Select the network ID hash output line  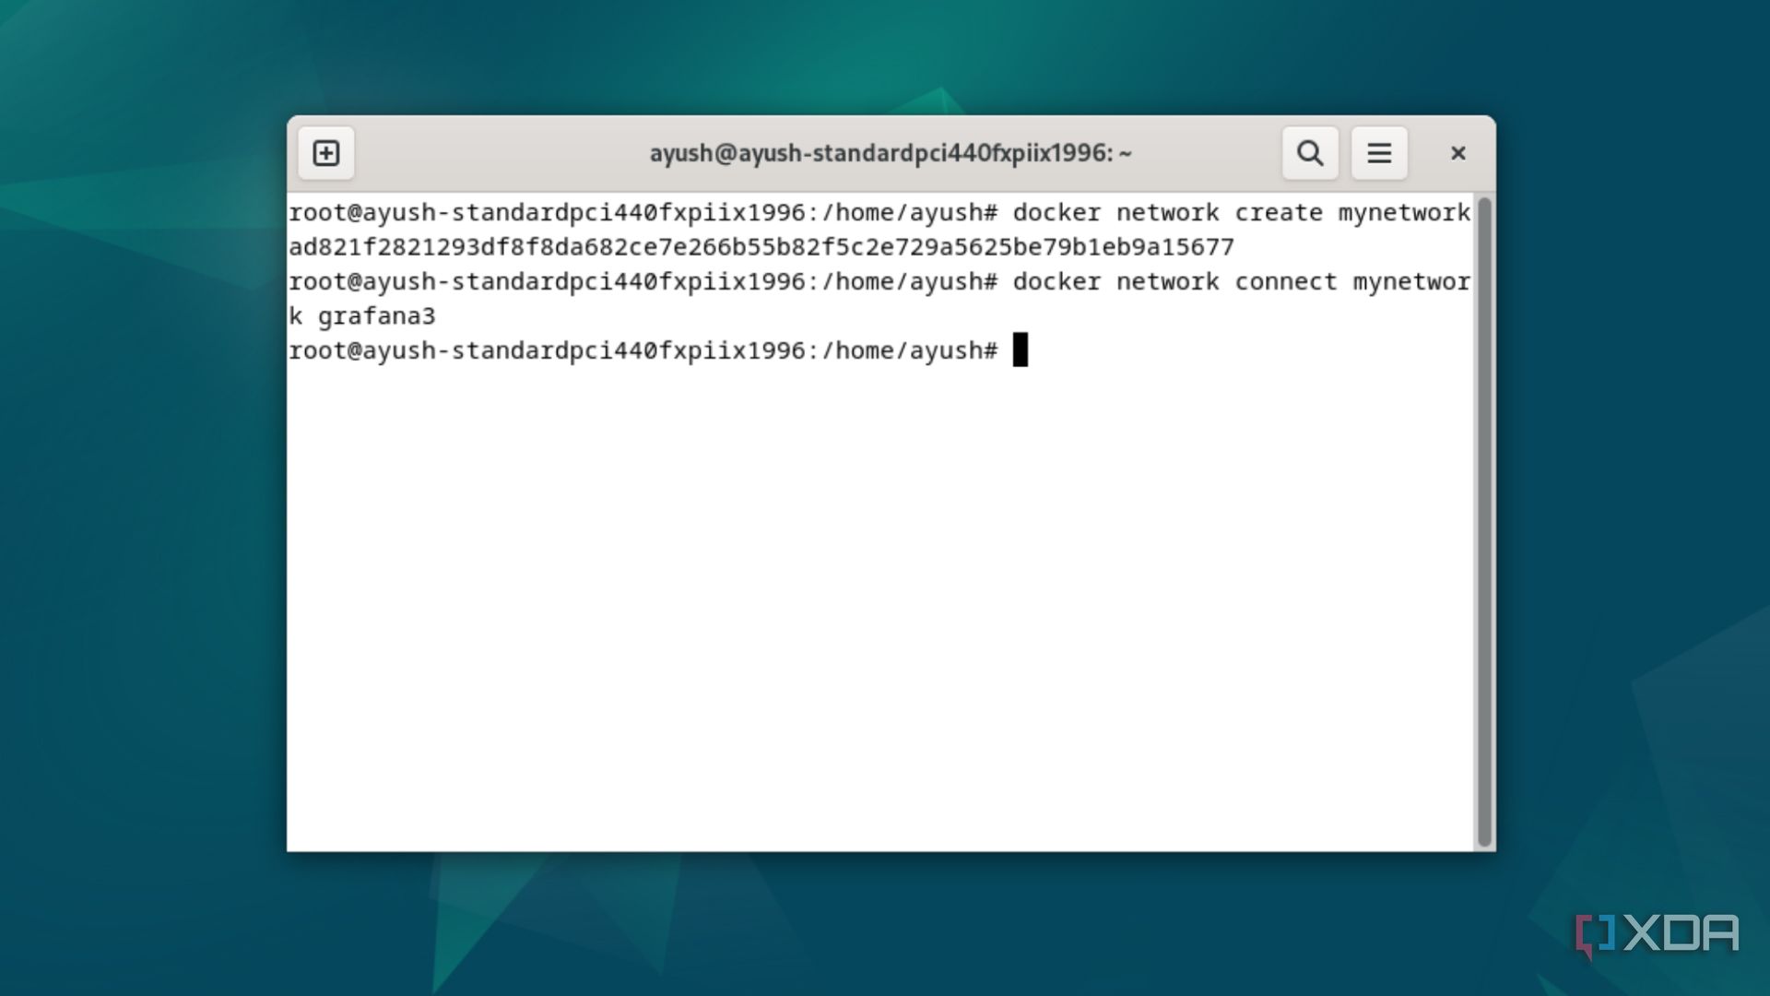(x=761, y=247)
